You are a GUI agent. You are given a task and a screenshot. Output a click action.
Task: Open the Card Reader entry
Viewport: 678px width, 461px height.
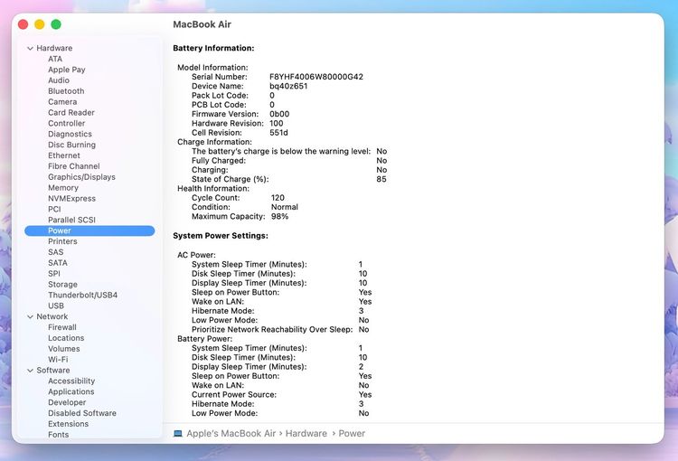pos(71,112)
